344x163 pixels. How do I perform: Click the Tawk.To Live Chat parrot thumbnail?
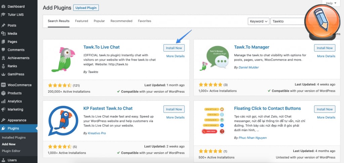point(63,60)
